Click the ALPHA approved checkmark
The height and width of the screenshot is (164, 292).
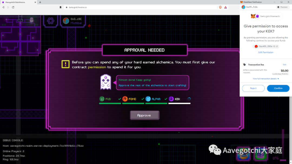click(166, 99)
